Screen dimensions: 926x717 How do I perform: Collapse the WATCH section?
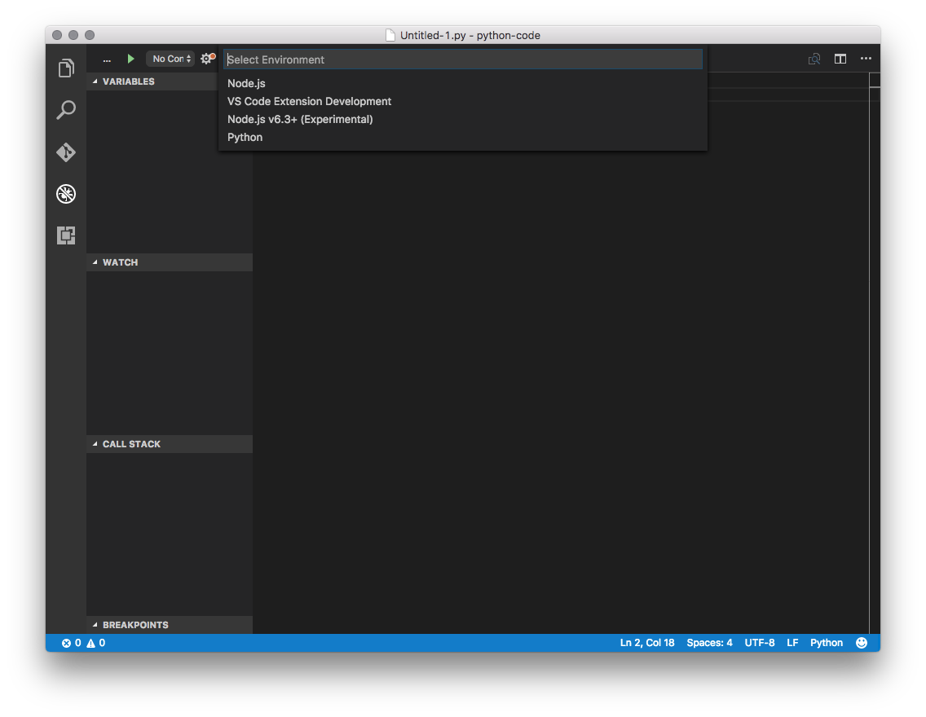click(170, 262)
